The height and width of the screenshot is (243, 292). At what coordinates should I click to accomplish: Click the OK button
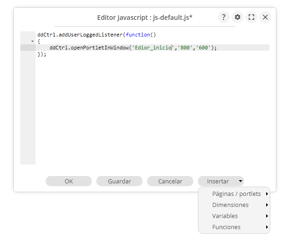pos(69,181)
